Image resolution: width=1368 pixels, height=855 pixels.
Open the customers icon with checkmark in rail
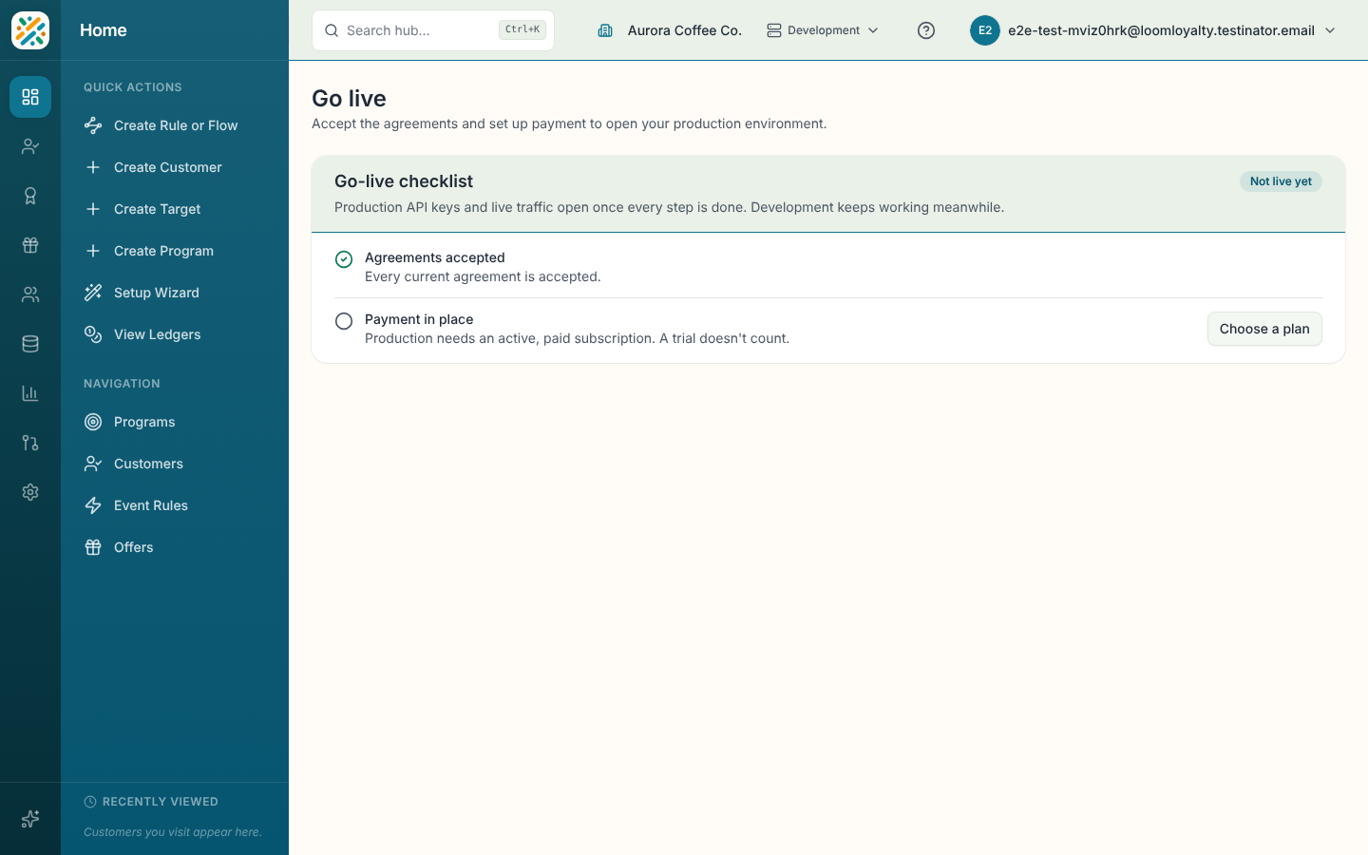[30, 146]
